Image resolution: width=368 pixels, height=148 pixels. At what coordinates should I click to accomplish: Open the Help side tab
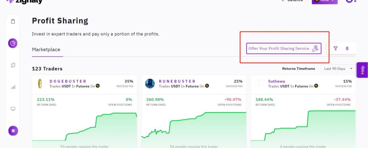[362, 70]
